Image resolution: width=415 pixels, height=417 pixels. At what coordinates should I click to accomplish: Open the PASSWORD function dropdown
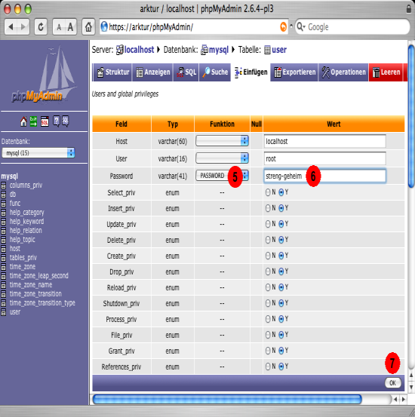222,176
